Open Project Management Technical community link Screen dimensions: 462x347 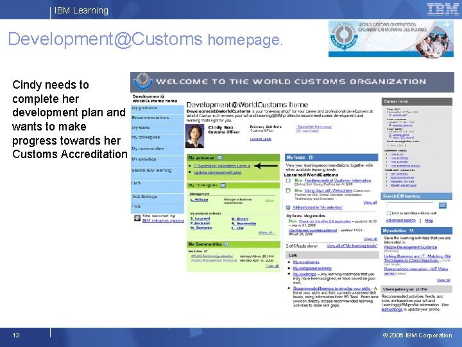pos(214,260)
